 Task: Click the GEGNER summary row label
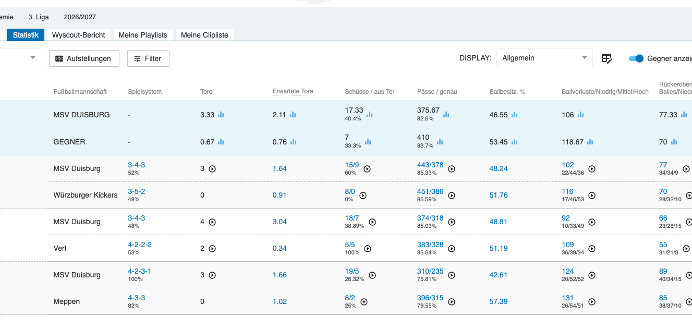coord(69,142)
